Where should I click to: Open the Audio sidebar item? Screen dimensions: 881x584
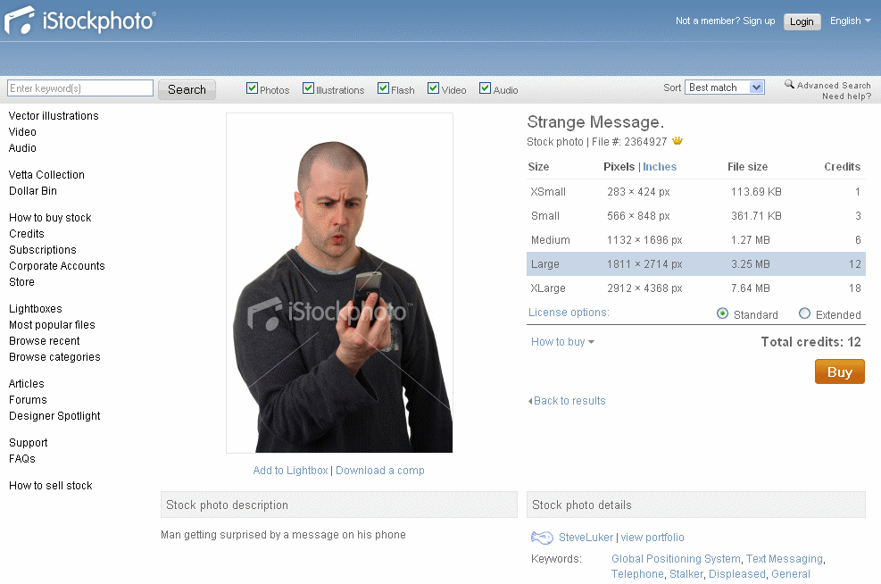22,148
